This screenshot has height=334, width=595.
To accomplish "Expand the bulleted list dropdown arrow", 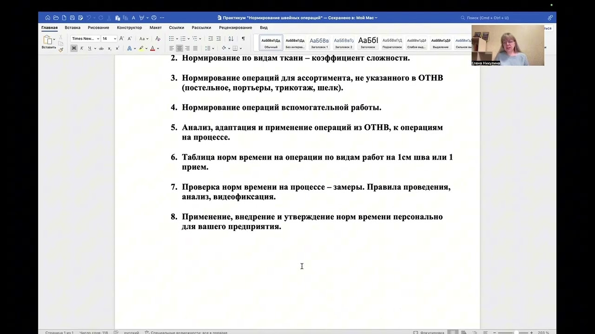I will click(177, 39).
